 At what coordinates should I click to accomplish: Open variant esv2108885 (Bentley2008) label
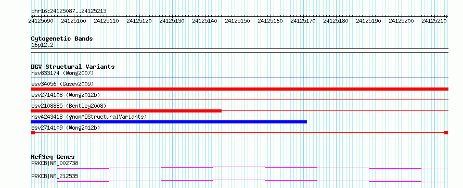(x=69, y=106)
